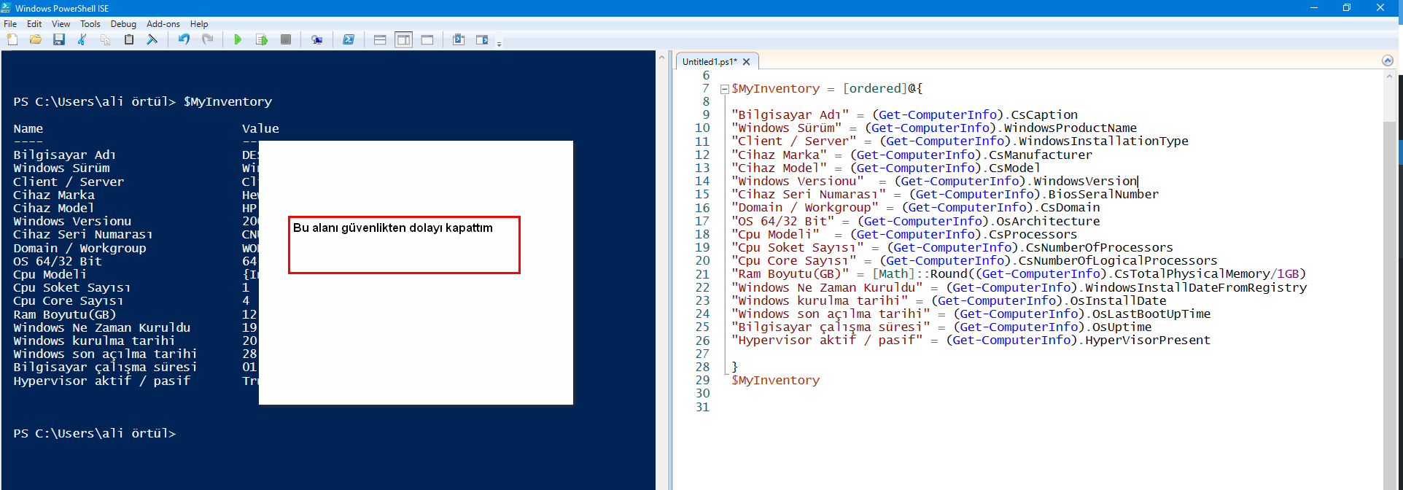Undo the last edit
This screenshot has height=490, width=1403.
coord(184,40)
